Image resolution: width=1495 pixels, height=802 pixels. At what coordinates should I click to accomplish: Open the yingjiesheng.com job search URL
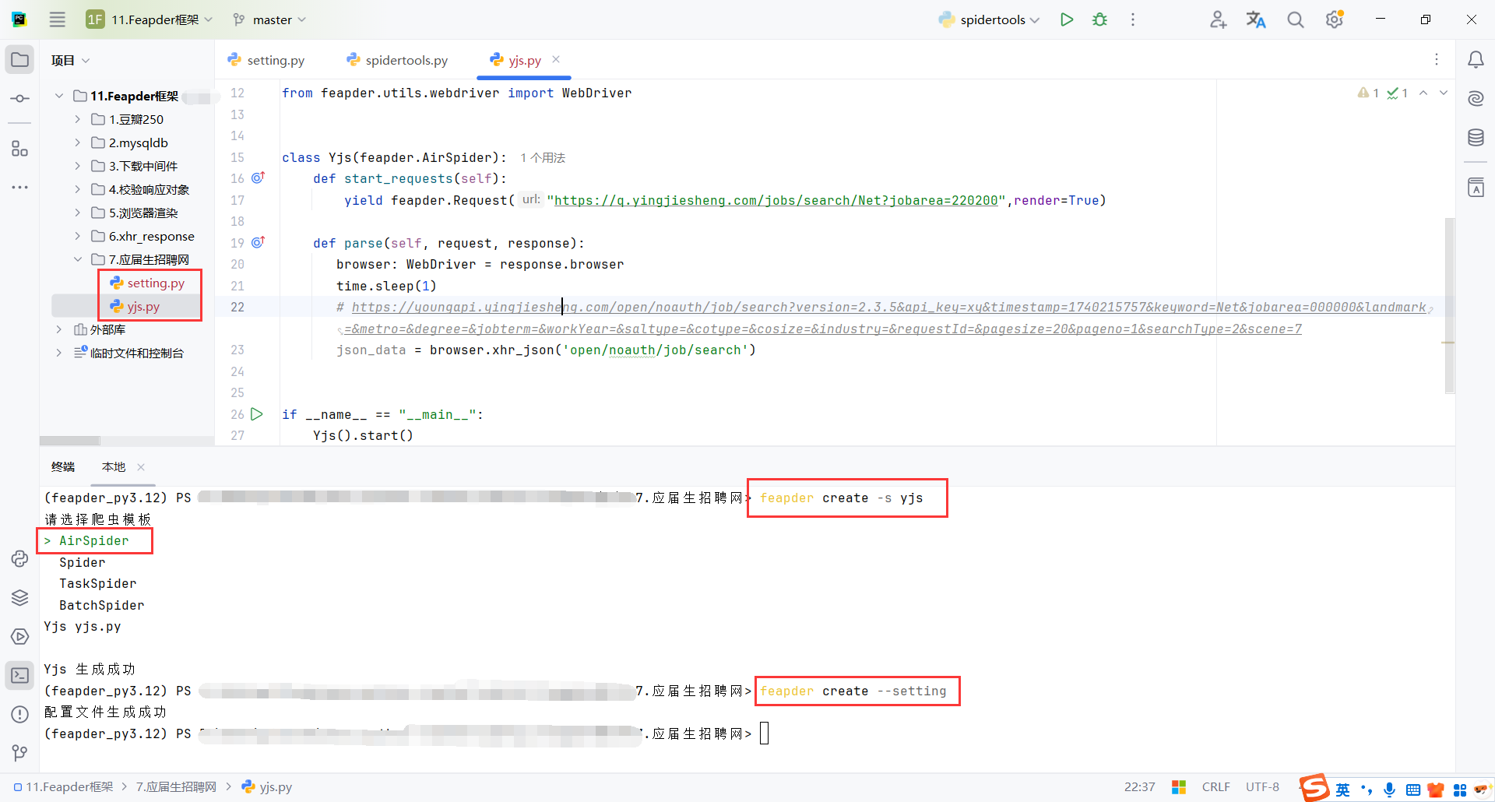775,200
